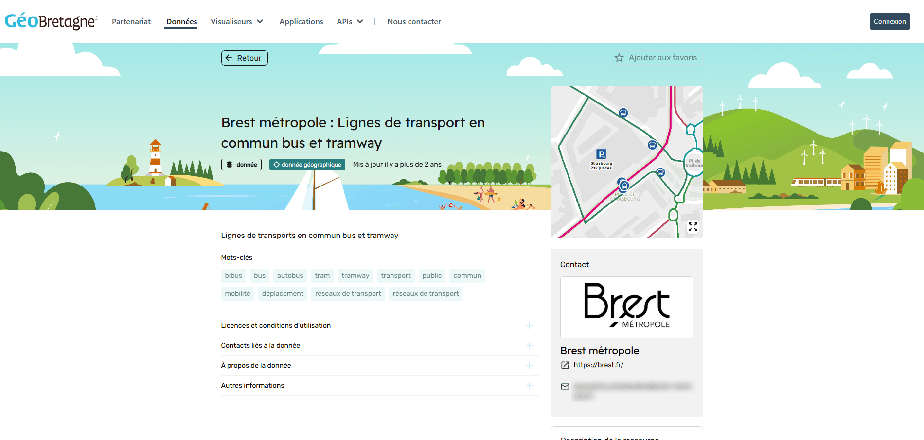Expand Licences et conditions d'utilisation section
The height and width of the screenshot is (440, 924).
pyautogui.click(x=379, y=326)
